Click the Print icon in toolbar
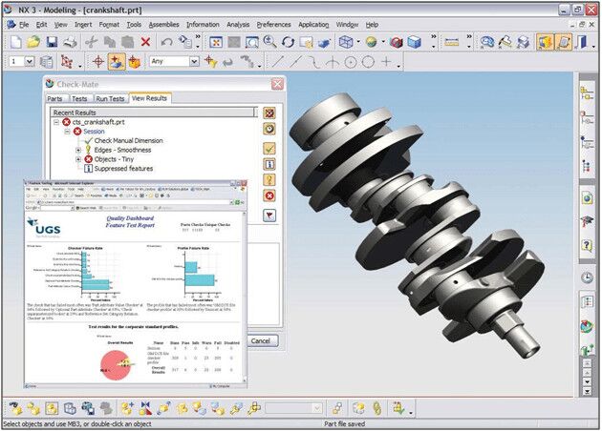Screen dimensions: 602x431 pos(71,42)
